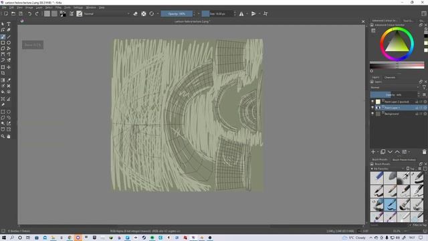Undo the last action
This screenshot has height=241, width=428.
(x=29, y=13)
